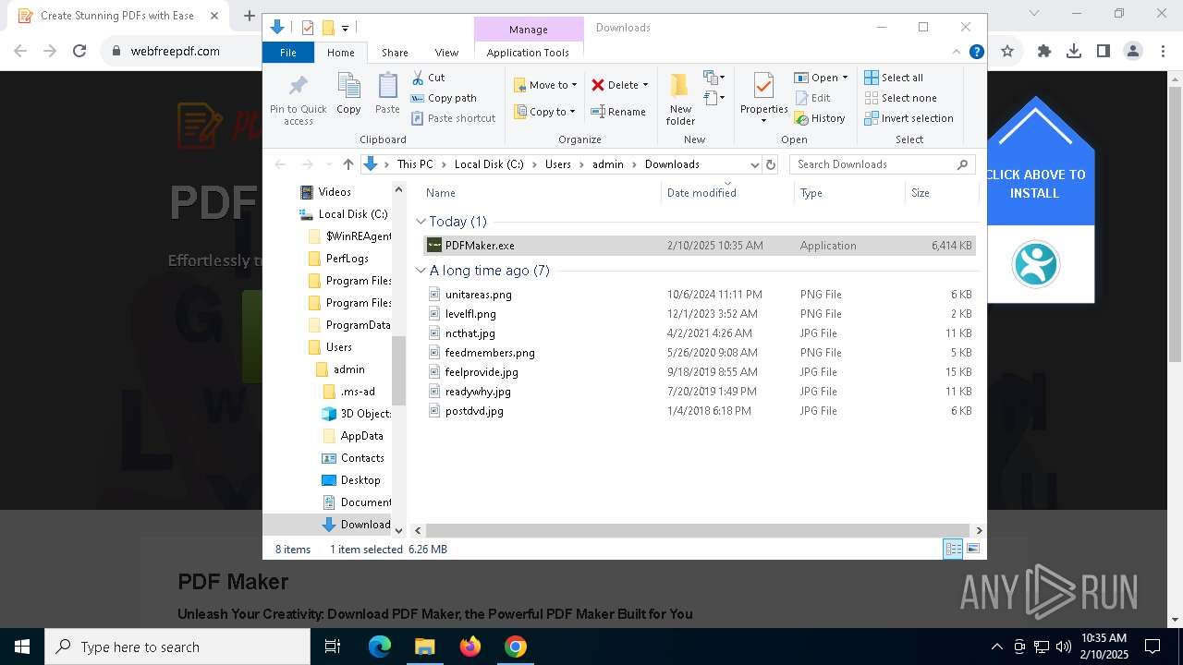Collapse A long time ago group
1183x665 pixels.
click(x=421, y=271)
